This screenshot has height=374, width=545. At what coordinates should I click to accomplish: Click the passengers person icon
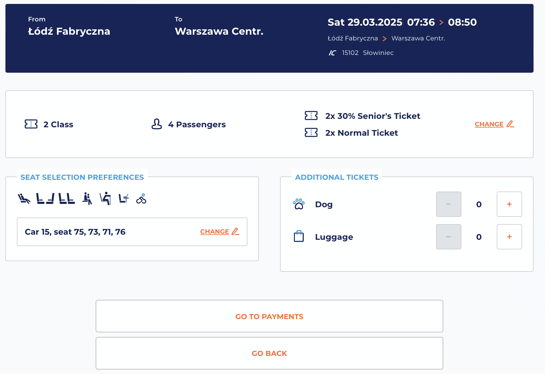pos(157,124)
